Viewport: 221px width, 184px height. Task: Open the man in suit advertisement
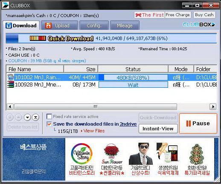pos(140,159)
